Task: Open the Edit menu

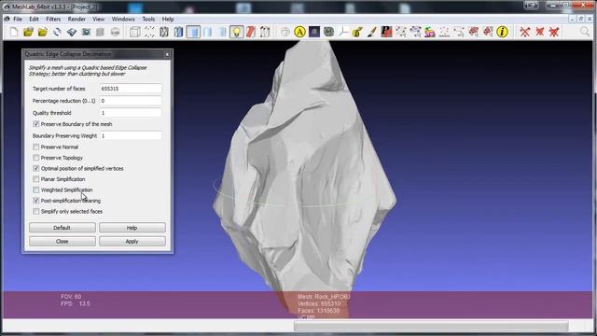Action: [x=34, y=19]
